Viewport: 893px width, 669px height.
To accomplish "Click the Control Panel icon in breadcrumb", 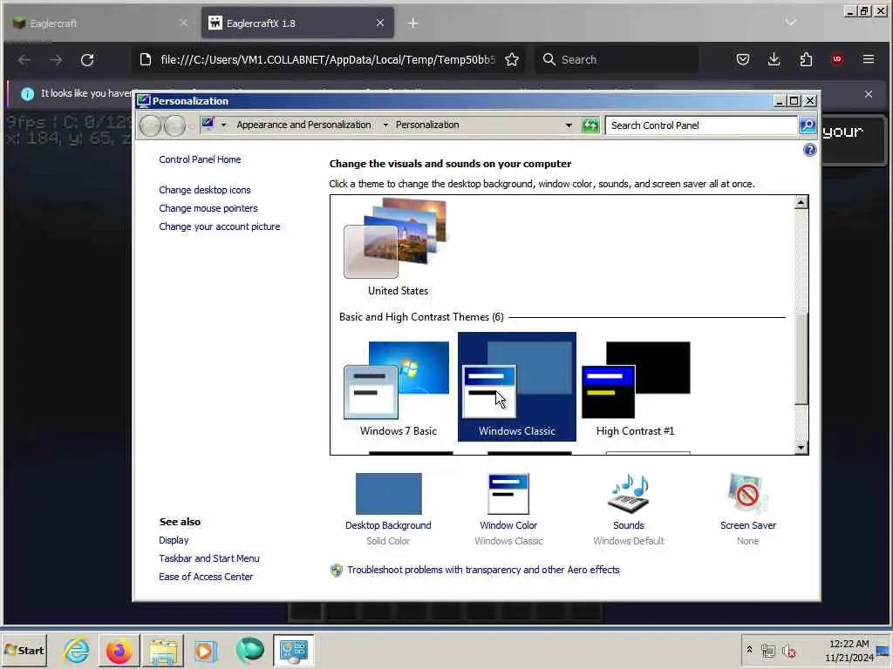I will pos(208,124).
